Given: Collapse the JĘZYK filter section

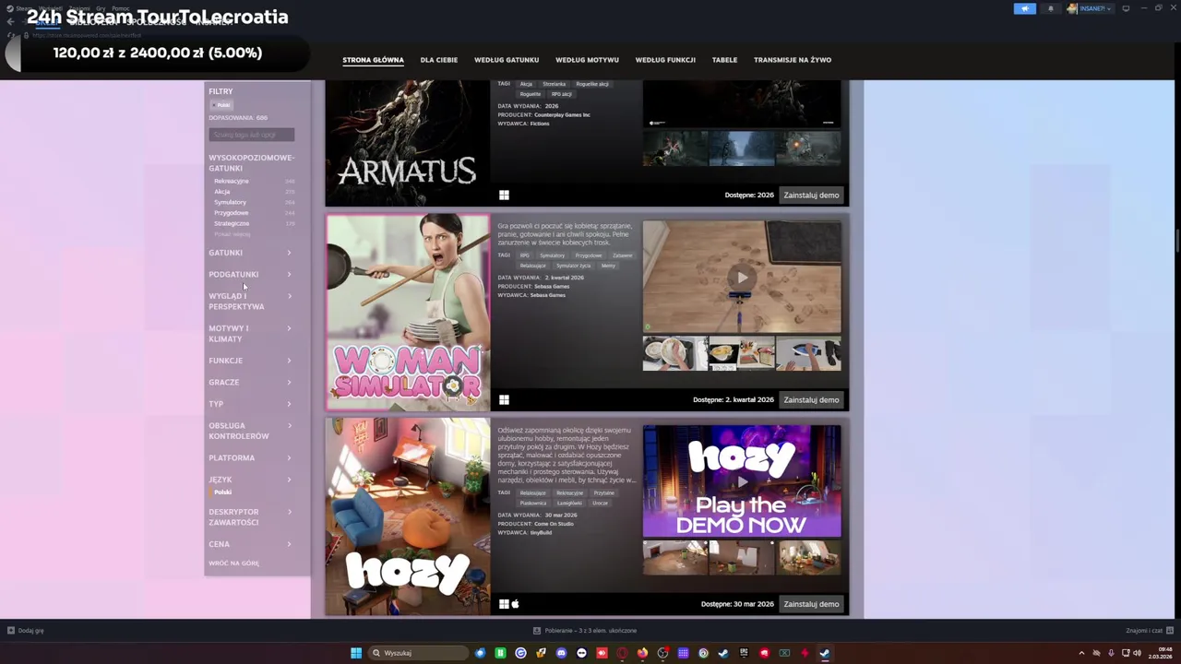Looking at the screenshot, I should 250,480.
